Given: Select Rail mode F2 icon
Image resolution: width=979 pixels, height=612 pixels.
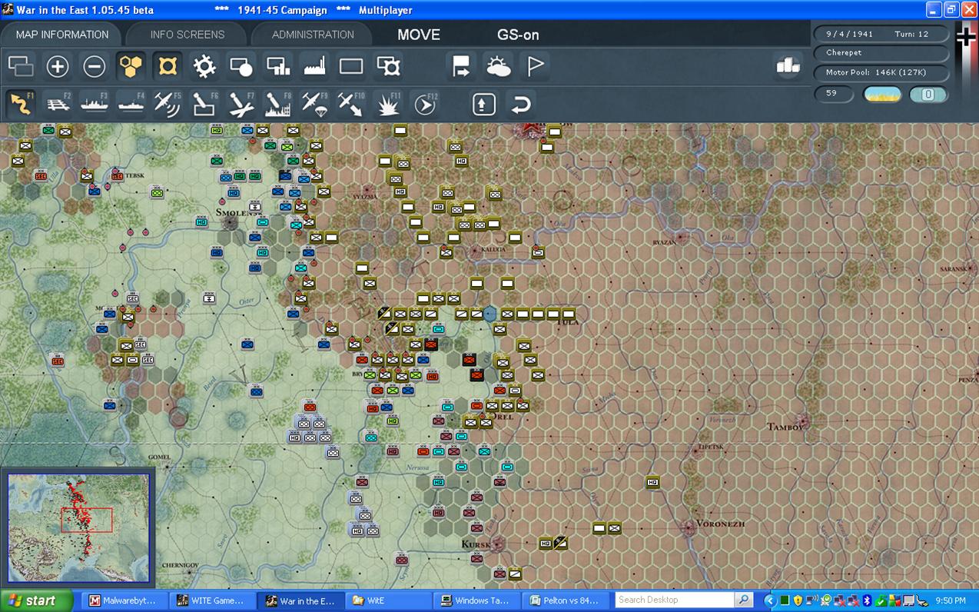Looking at the screenshot, I should pyautogui.click(x=58, y=104).
